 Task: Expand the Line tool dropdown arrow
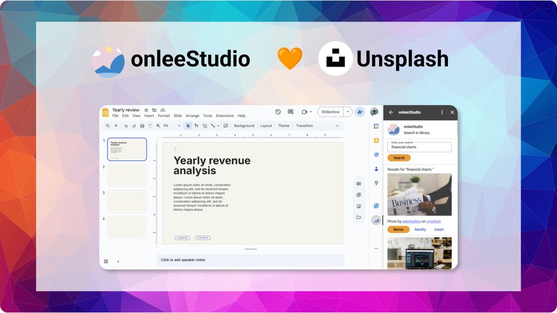pos(218,126)
